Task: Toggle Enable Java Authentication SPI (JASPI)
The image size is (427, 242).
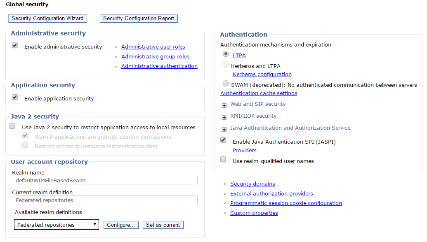Action: coord(223,140)
